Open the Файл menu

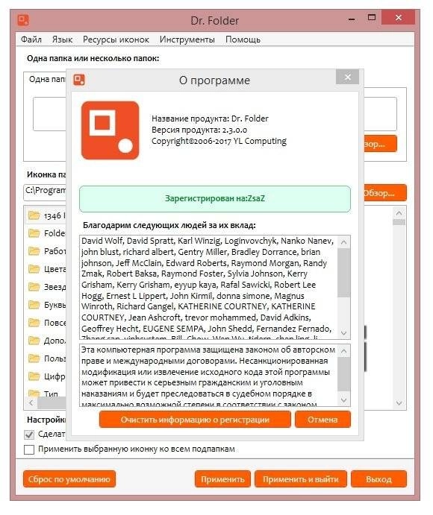[x=31, y=40]
